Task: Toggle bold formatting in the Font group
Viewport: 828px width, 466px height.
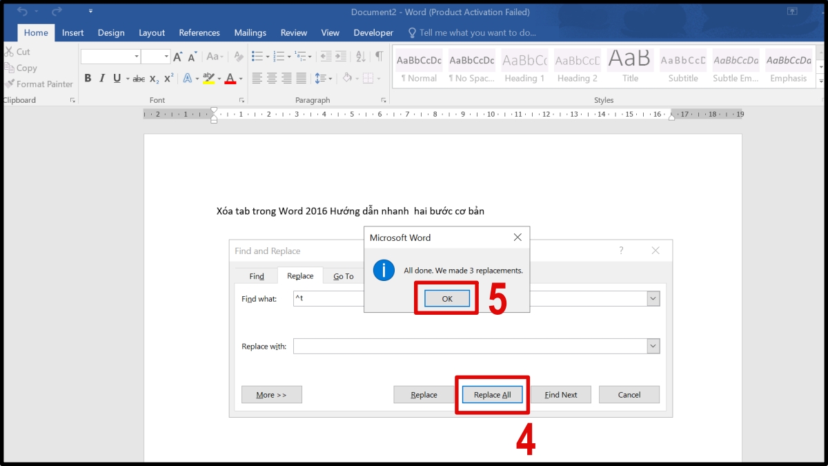Action: 88,78
